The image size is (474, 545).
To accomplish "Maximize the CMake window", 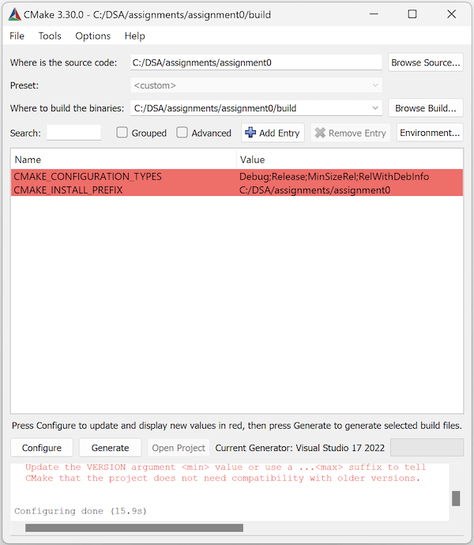I will click(x=412, y=14).
